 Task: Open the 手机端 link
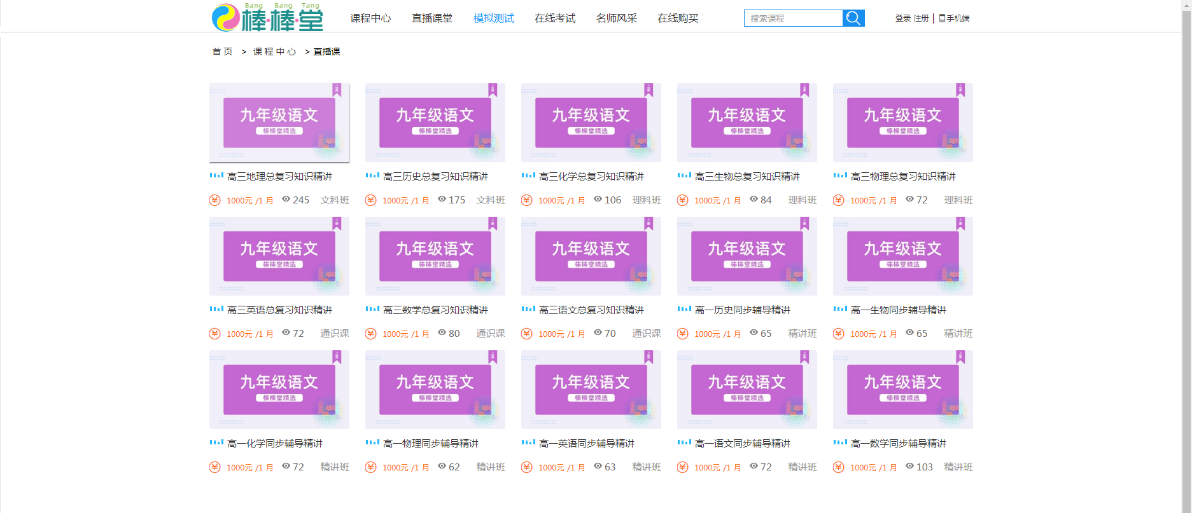tap(958, 18)
